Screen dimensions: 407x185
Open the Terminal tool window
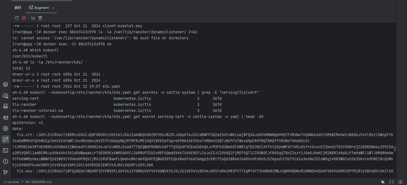click(x=6, y=150)
